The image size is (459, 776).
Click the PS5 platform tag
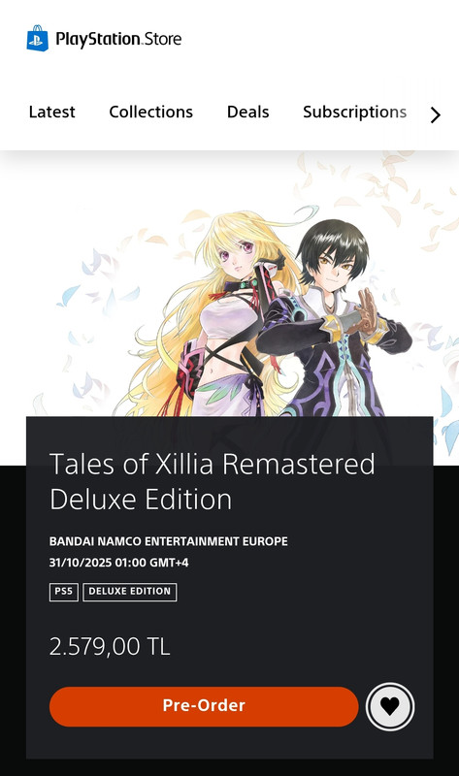tap(64, 592)
